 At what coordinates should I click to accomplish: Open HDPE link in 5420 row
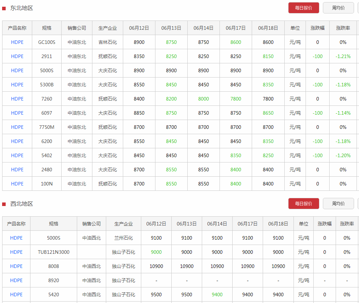pyautogui.click(x=16, y=295)
